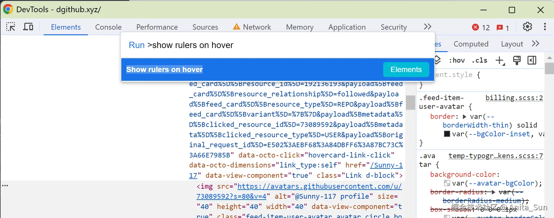Click the --avatar-bgColor variable

(501, 183)
